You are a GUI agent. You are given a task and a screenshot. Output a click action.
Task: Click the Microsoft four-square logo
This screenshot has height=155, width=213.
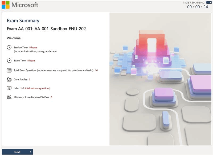(x=6, y=5)
